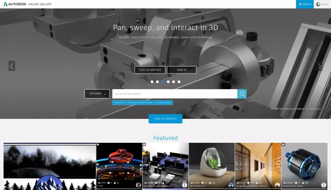Image resolution: width=331 pixels, height=190 pixels.
Task: Click the magnifier search icon button
Action: pos(242,94)
